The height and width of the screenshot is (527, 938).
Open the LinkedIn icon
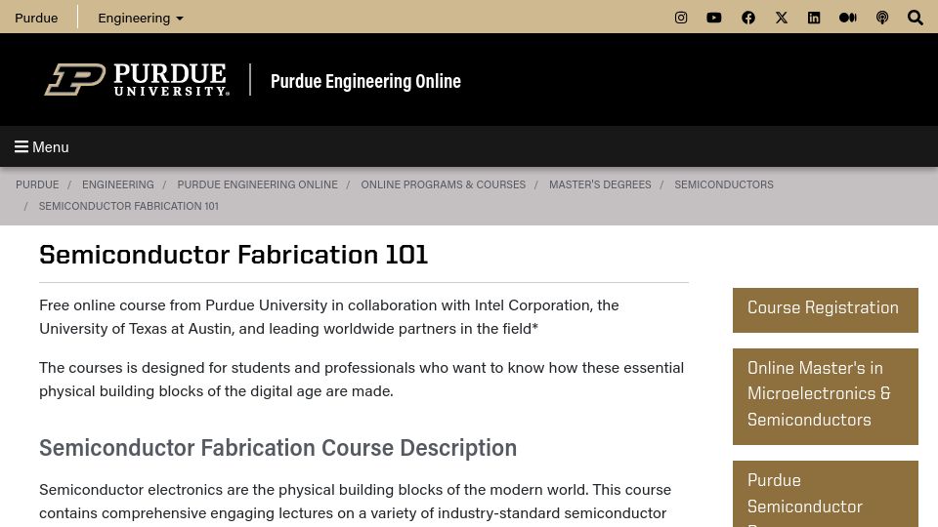point(814,18)
